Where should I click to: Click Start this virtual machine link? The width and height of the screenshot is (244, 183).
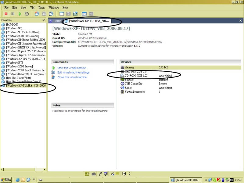pos(72,68)
